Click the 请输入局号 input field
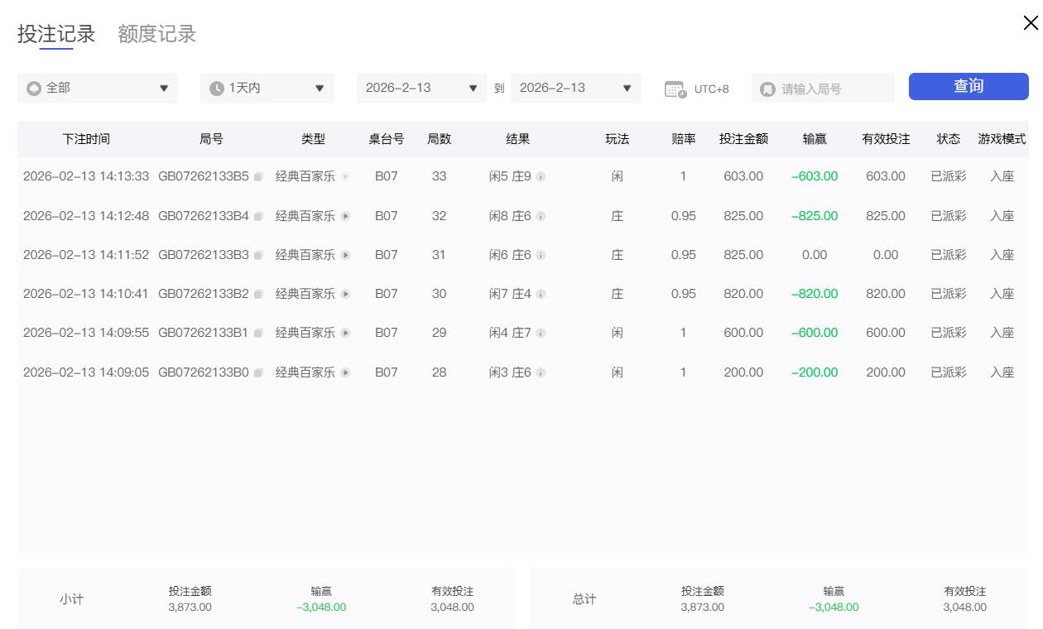The image size is (1043, 629). pyautogui.click(x=832, y=89)
